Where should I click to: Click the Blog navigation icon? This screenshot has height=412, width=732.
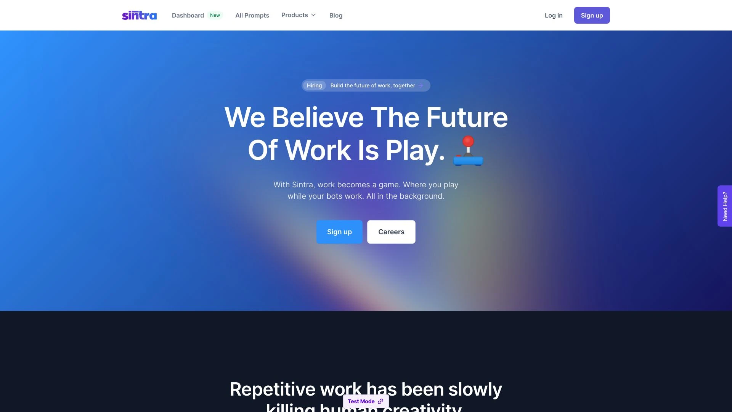click(336, 15)
